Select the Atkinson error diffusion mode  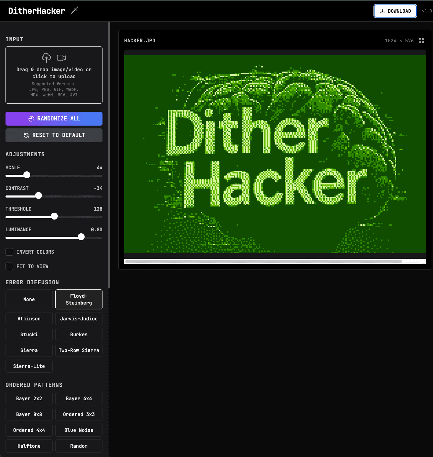pyautogui.click(x=29, y=319)
